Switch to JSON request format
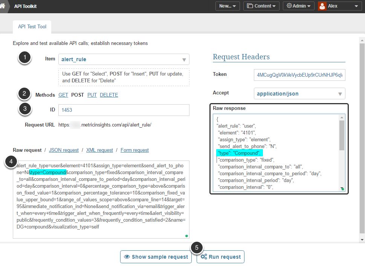365x267 pixels. tap(64, 150)
